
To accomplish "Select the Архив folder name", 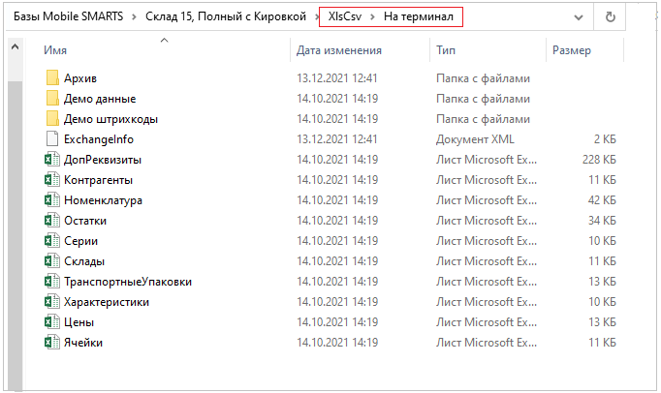I will (80, 78).
